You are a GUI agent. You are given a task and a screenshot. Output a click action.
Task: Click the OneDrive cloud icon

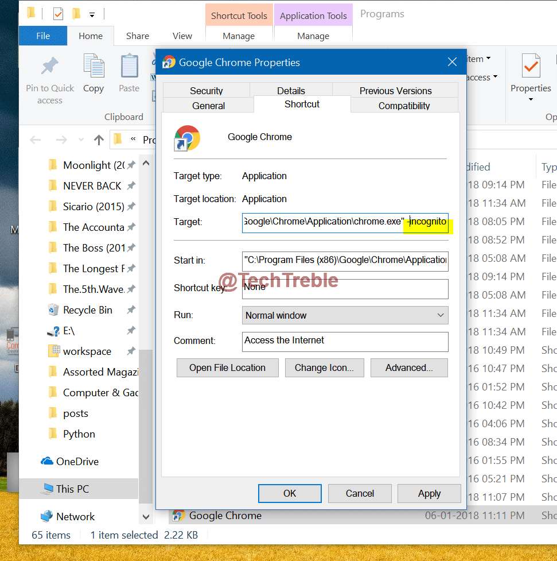point(47,461)
